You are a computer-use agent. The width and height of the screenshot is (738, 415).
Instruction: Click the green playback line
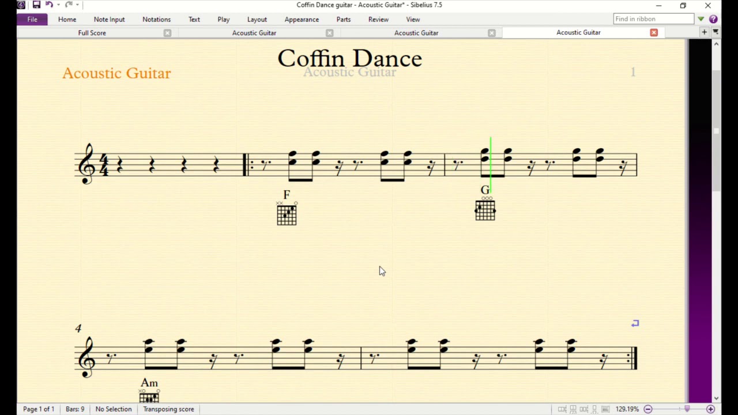(x=491, y=166)
